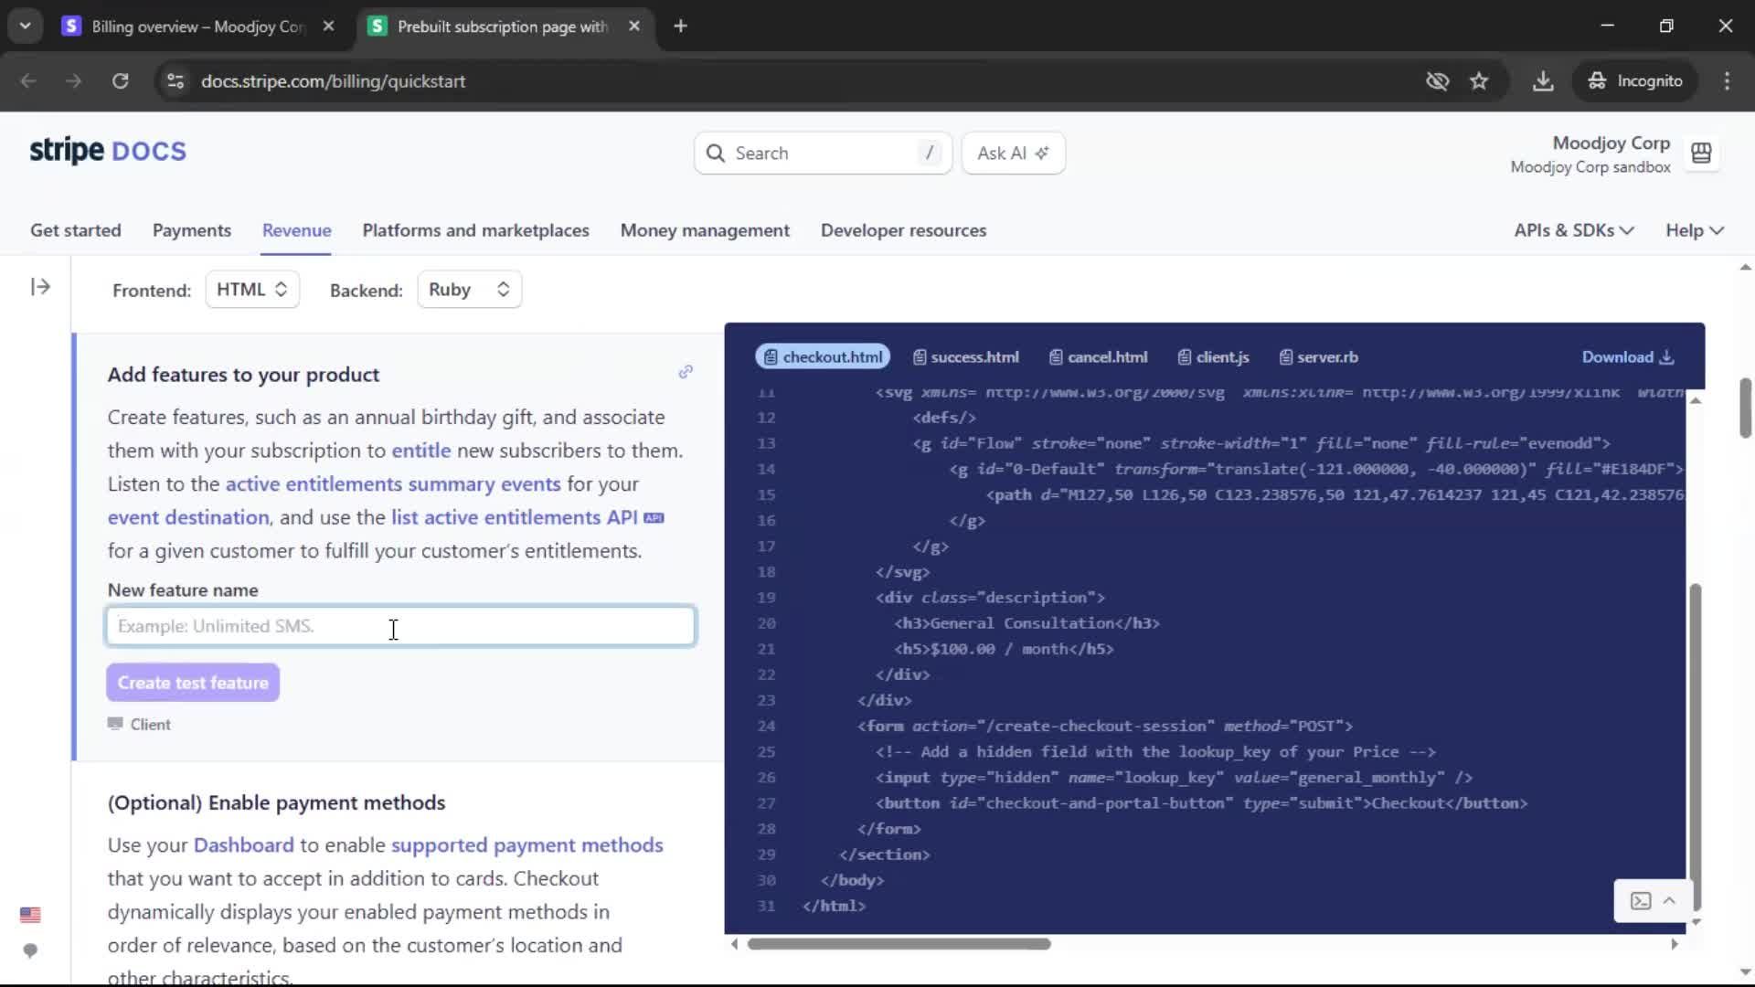Expand APIs & SDKs menu
The width and height of the screenshot is (1755, 987).
coord(1573,230)
